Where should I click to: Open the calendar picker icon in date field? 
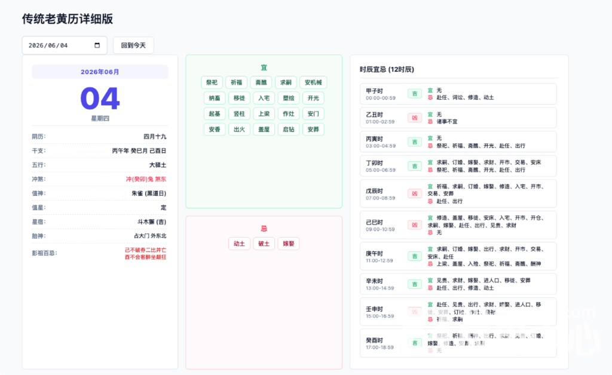point(97,45)
